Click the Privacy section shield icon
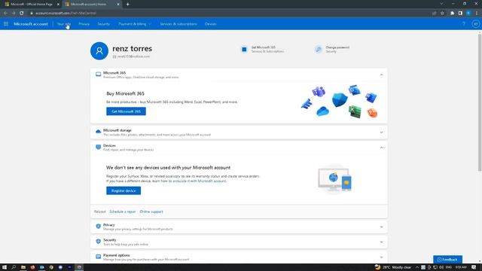The width and height of the screenshot is (482, 271). pyautogui.click(x=99, y=227)
